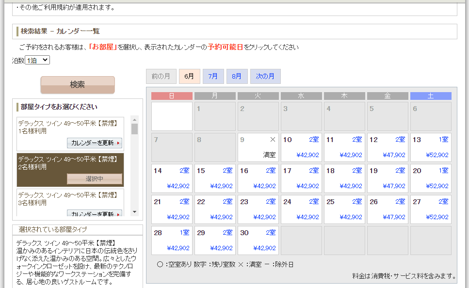Screen dimensions: 469x288
Task: Select June 24 date cell
Action: [301, 209]
